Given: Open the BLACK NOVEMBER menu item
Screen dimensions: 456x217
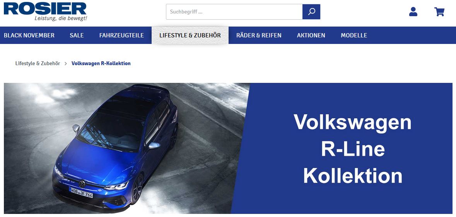Looking at the screenshot, I should tap(29, 35).
